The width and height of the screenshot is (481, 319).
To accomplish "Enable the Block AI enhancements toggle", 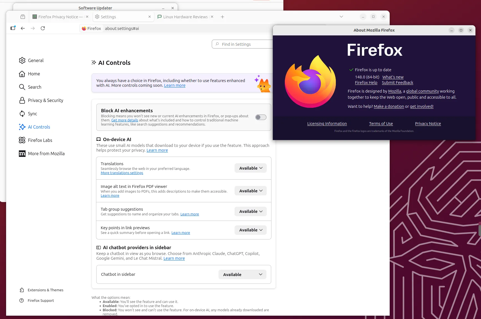I will pos(260,117).
